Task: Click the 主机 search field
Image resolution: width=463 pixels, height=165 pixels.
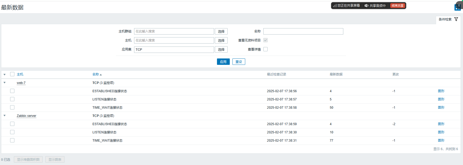Action: pos(174,40)
